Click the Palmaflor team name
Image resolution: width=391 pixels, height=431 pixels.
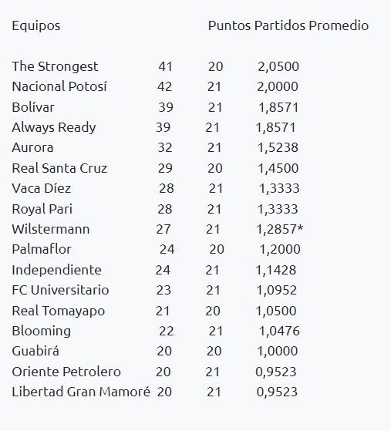pos(42,249)
